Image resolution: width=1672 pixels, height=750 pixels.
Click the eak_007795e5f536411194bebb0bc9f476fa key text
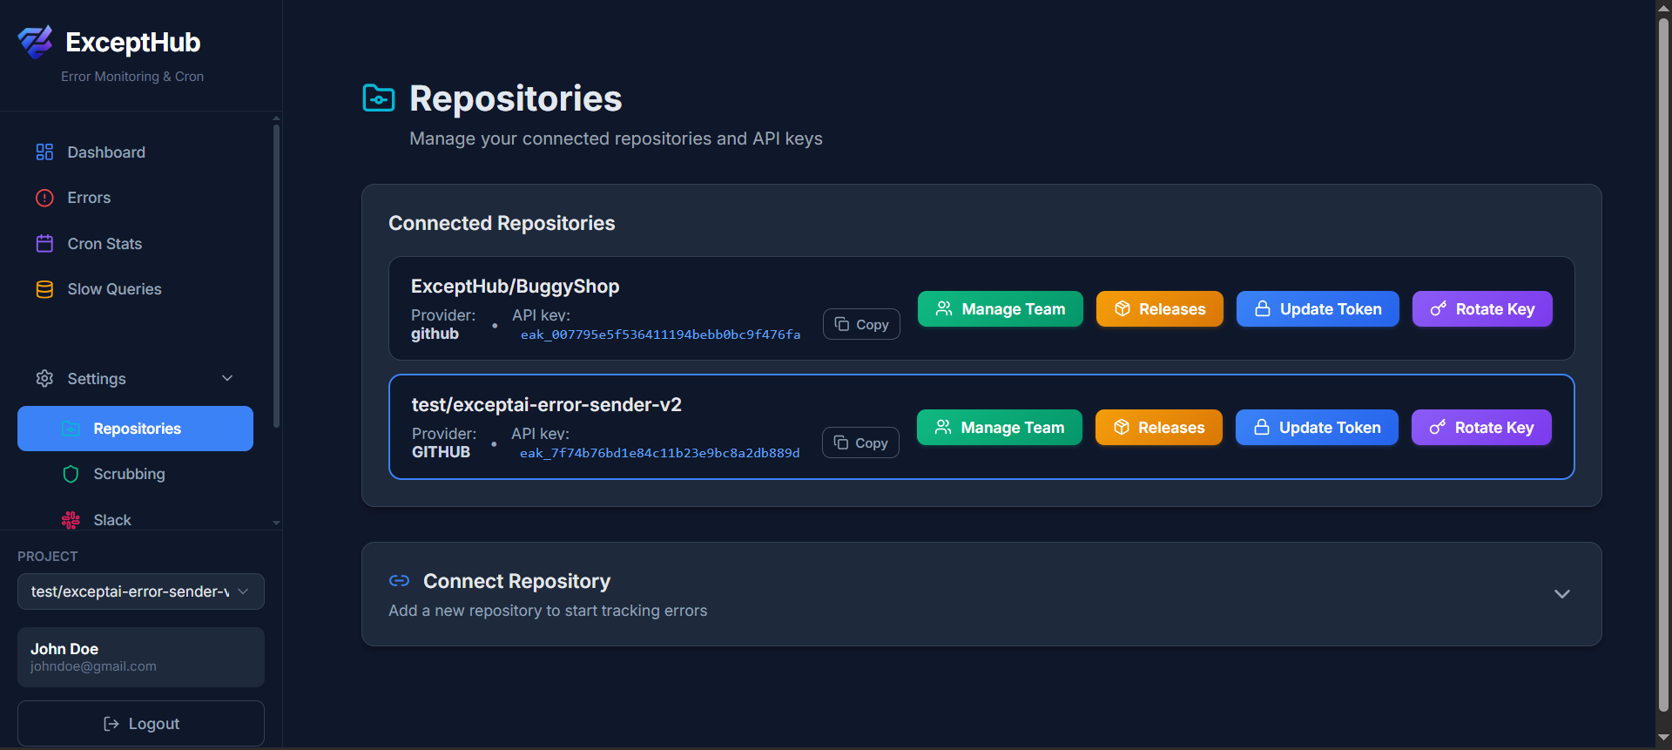pos(660,334)
